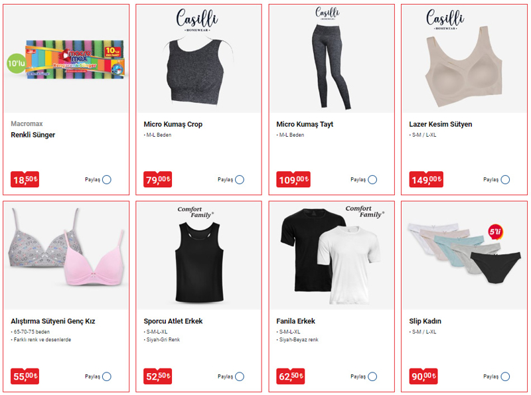Open the black and white t-shirts image
This screenshot has width=531, height=395.
(x=331, y=256)
